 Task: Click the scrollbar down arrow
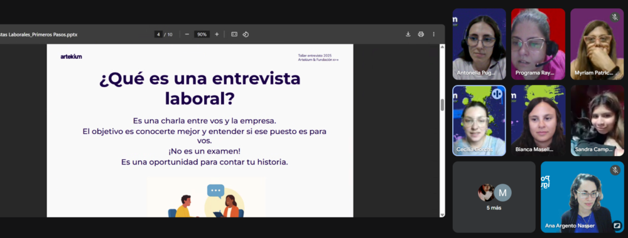point(442,215)
